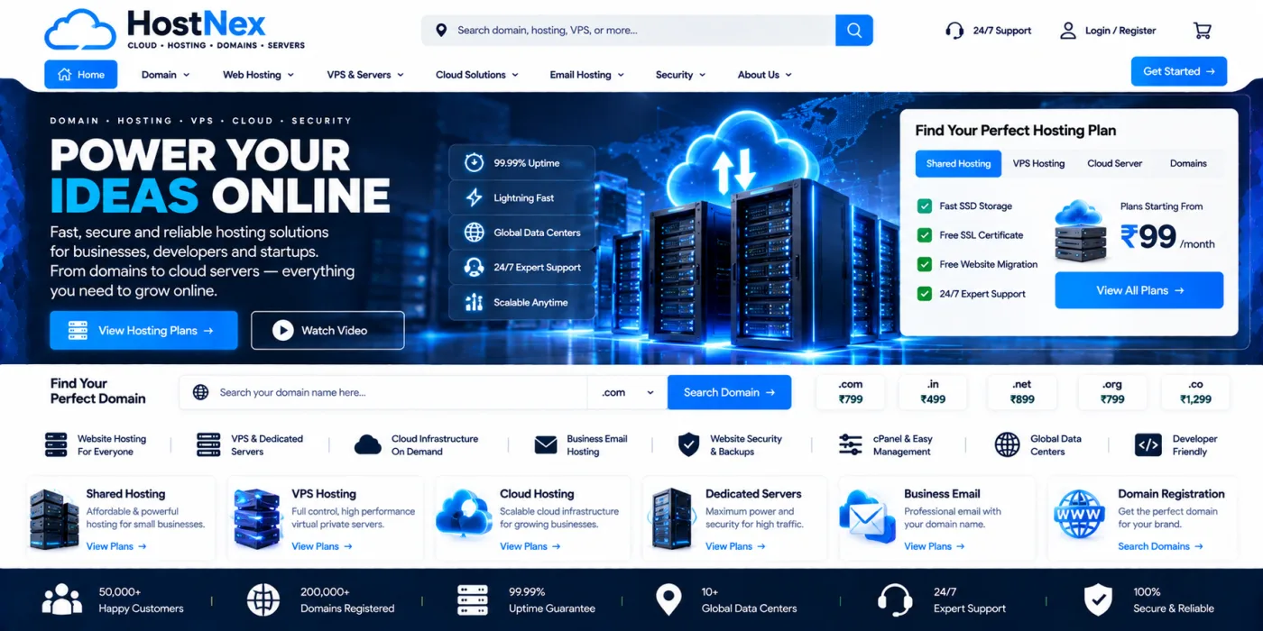Expand the Cloud Solutions menu dropdown

[x=476, y=75]
